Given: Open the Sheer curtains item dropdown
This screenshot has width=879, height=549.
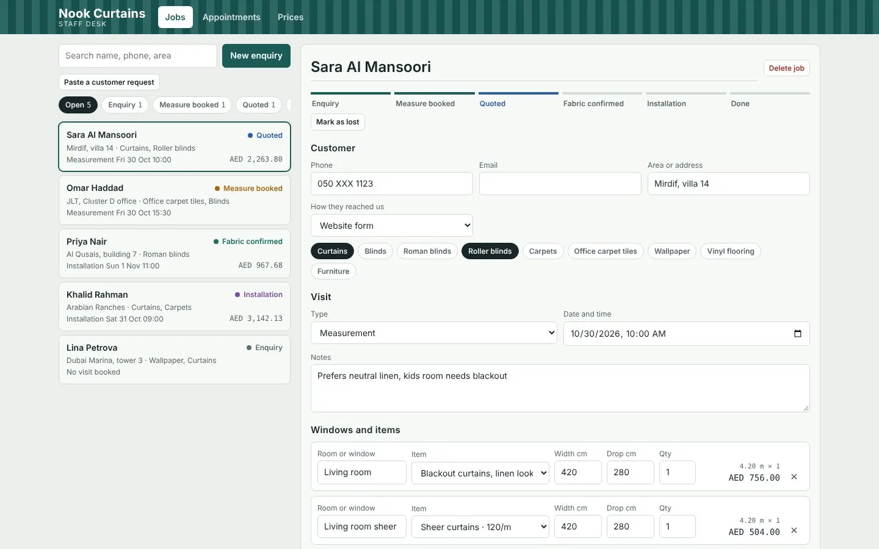Looking at the screenshot, I should click(480, 527).
